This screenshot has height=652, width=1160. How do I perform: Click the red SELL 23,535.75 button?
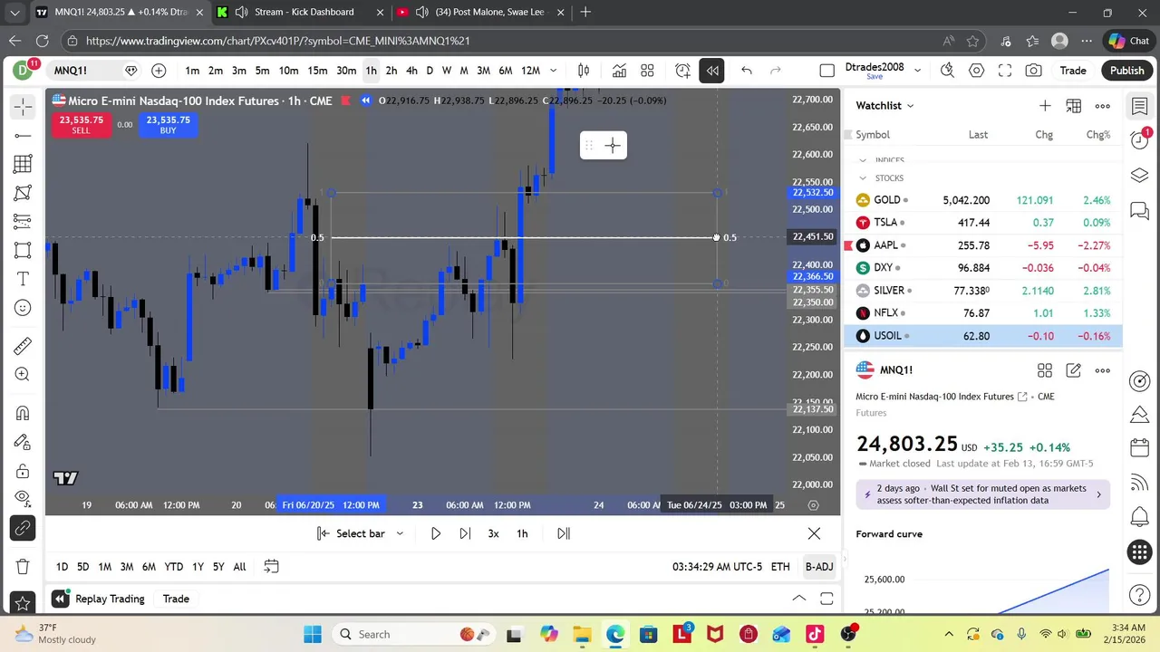pos(81,125)
